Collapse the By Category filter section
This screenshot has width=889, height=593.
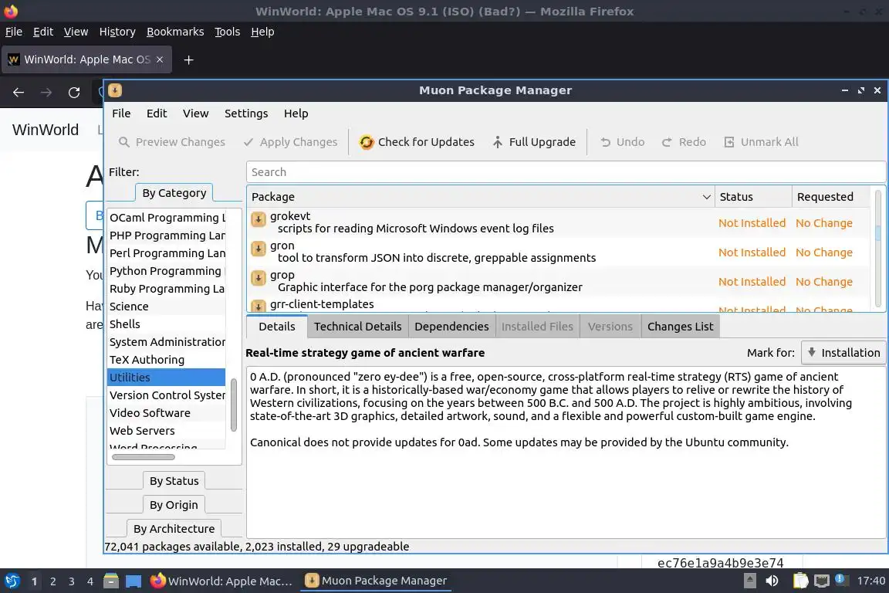(174, 193)
